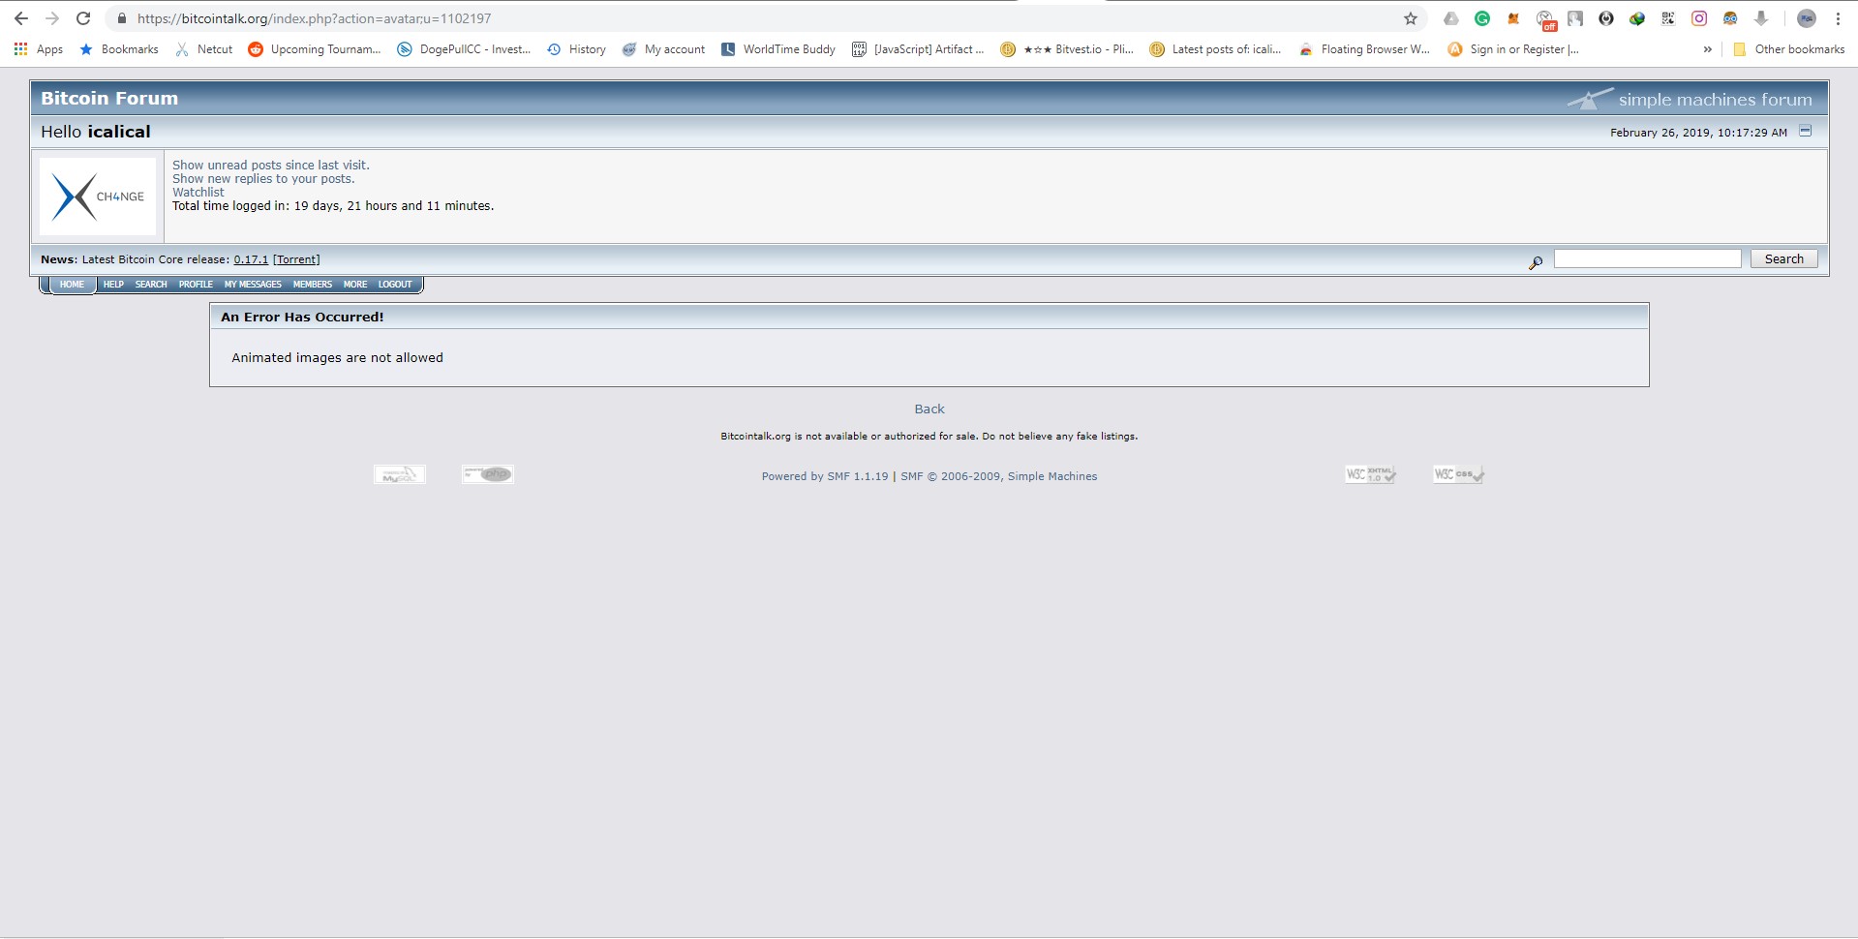This screenshot has height=939, width=1858.
Task: Open the SMF © 2006-2009 Simple Machines link
Action: (x=999, y=476)
